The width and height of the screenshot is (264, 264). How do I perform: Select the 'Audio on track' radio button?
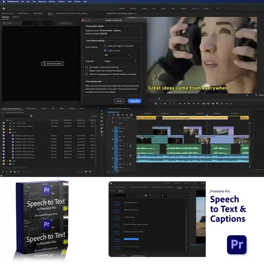(x=105, y=50)
